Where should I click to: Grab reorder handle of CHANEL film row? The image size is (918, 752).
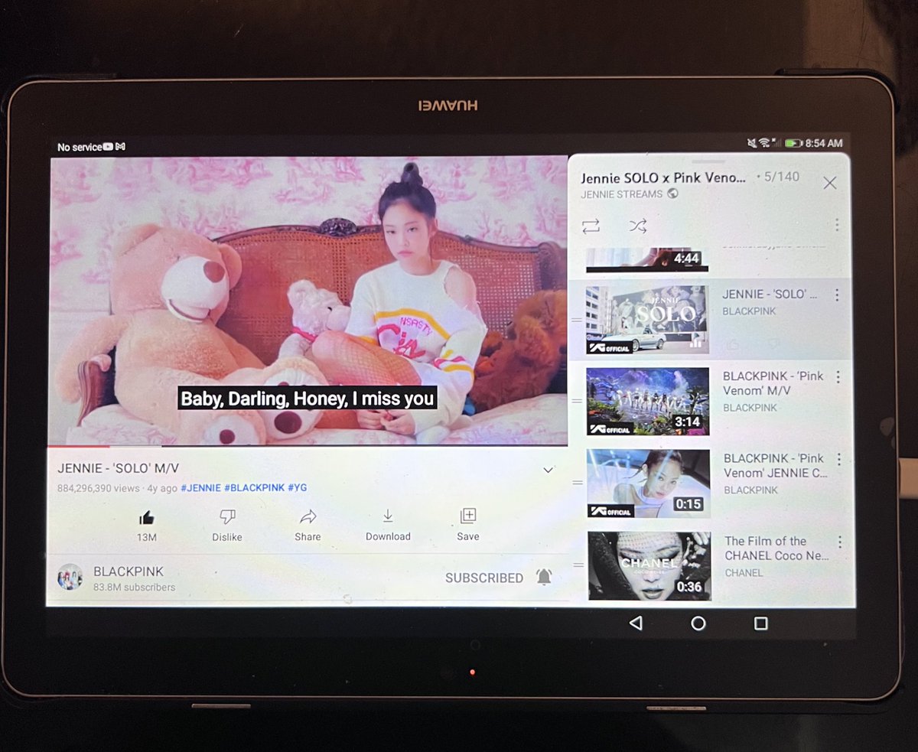pos(578,565)
